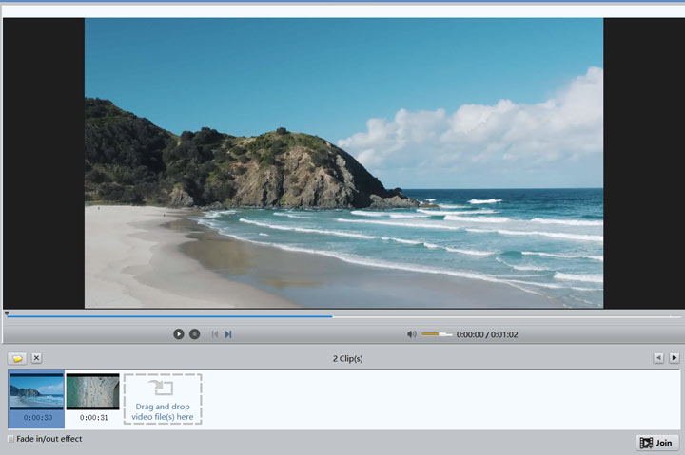Click the beach video preview
This screenshot has height=455, width=685.
point(343,163)
